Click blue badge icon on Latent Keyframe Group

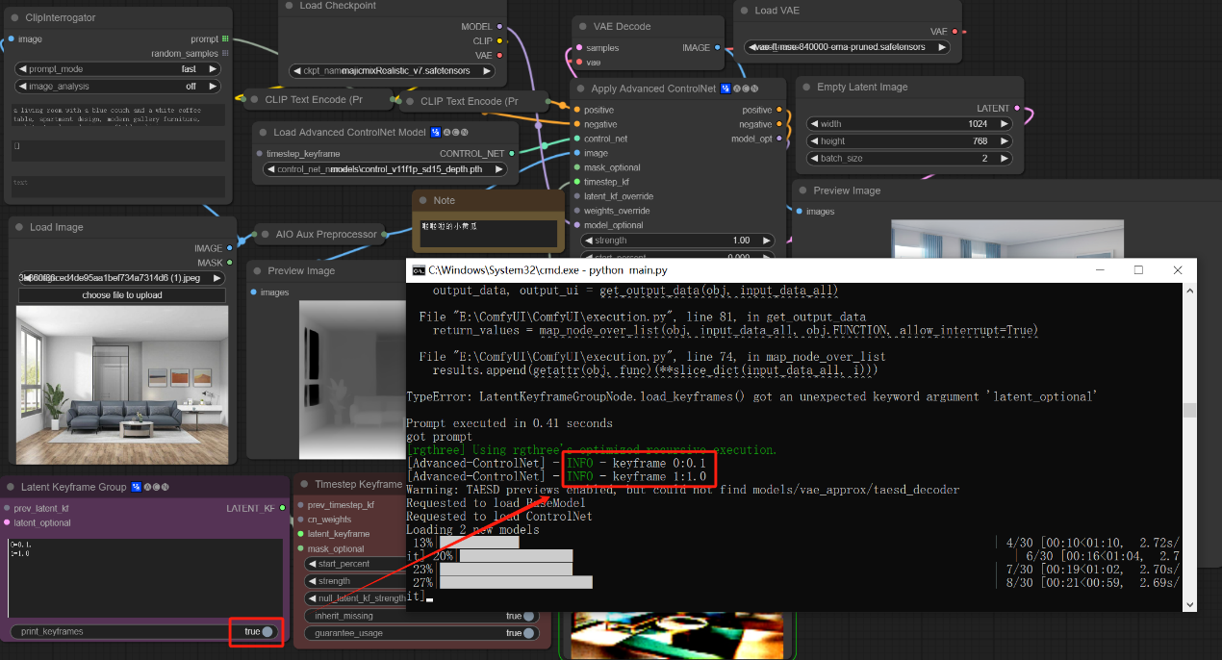137,487
